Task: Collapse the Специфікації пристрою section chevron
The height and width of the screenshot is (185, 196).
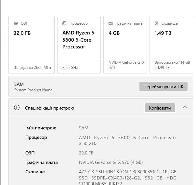Action: (185, 107)
